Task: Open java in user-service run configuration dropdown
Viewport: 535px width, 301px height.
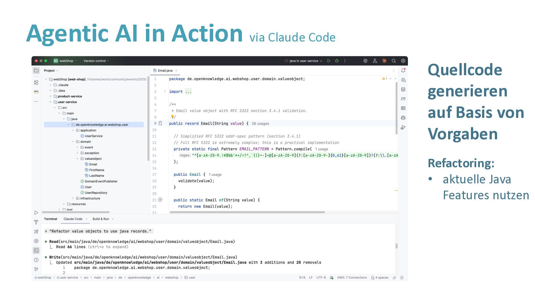Action: pos(304,61)
